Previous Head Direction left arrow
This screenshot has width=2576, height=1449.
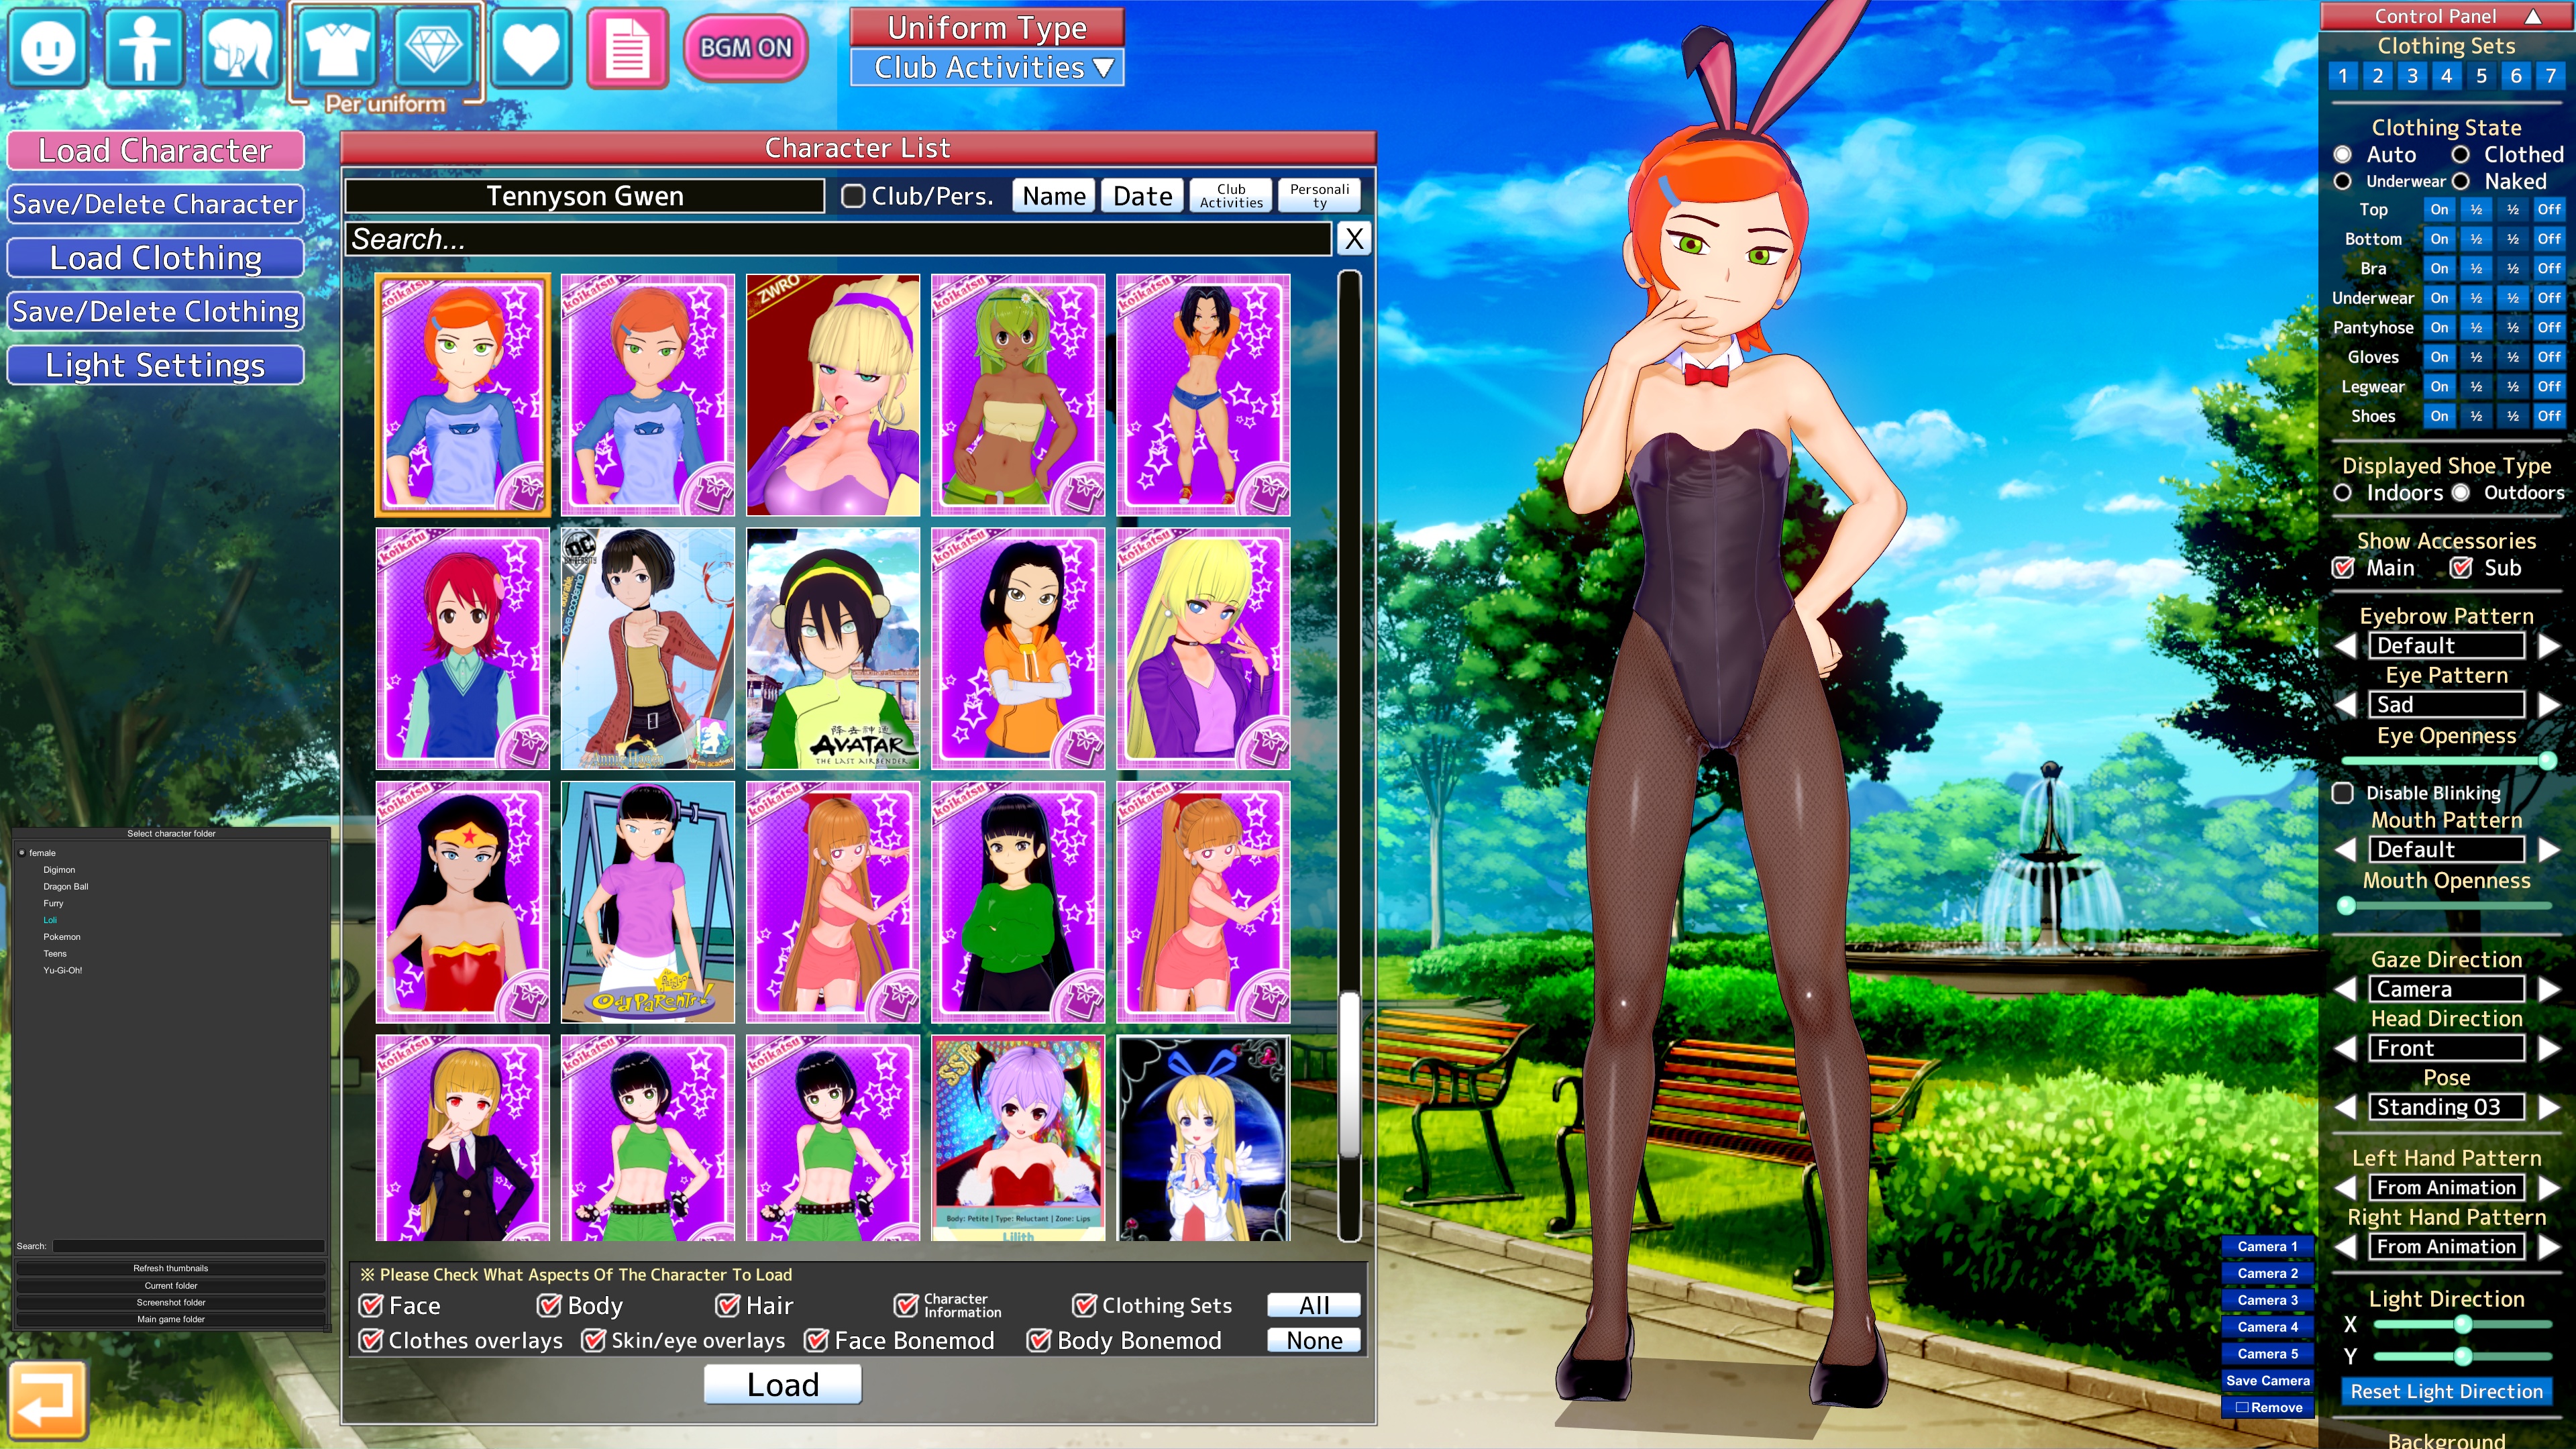coord(2345,1049)
